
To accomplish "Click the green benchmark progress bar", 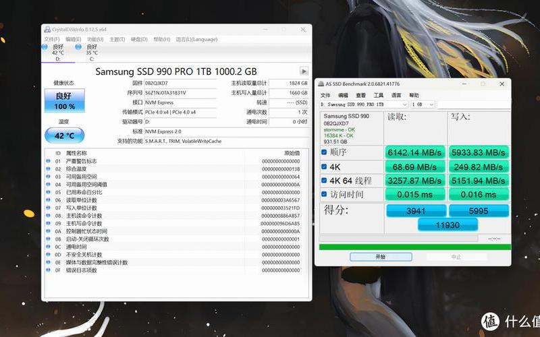I will 415,247.
